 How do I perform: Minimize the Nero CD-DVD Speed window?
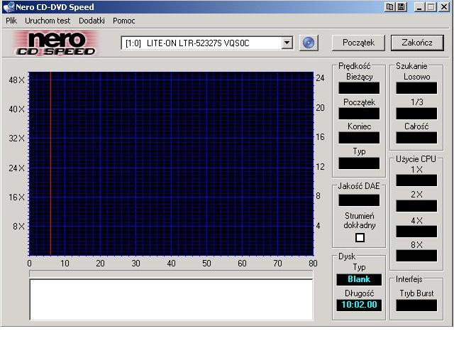click(x=419, y=7)
